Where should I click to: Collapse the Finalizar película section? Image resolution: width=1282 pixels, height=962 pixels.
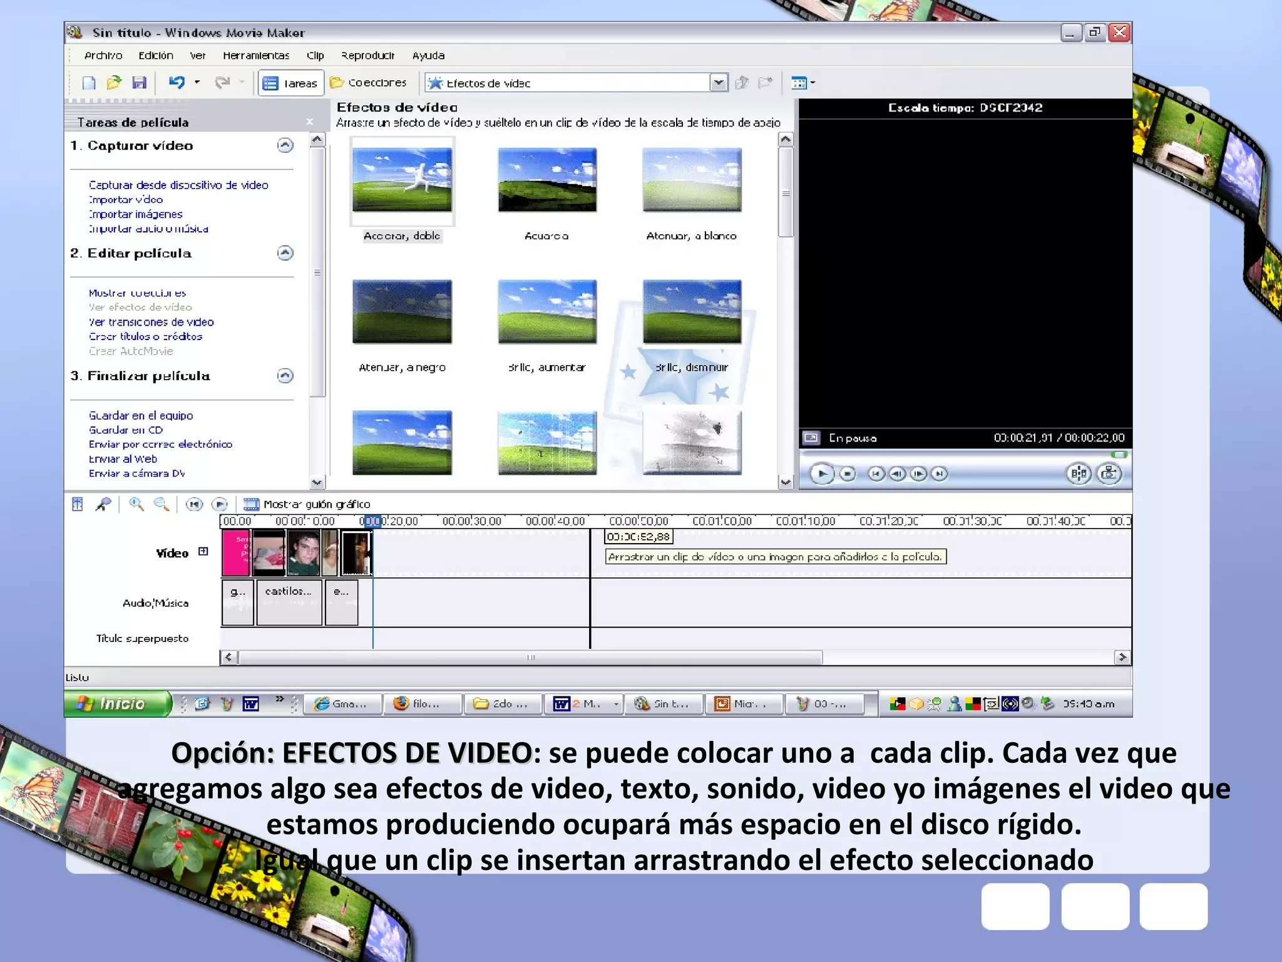pyautogui.click(x=285, y=376)
